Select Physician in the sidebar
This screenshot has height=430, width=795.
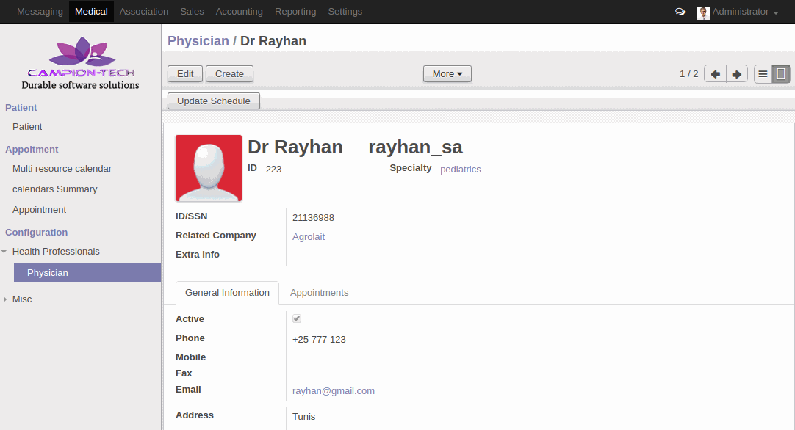pyautogui.click(x=87, y=272)
